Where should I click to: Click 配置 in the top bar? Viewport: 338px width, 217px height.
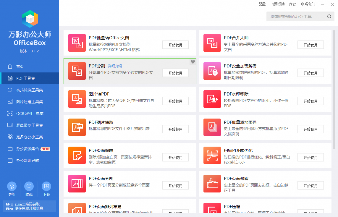pyautogui.click(x=262, y=4)
